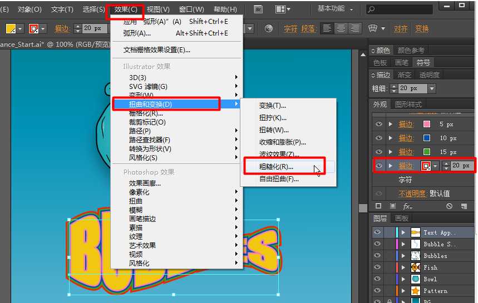Open the arrange documents layout icon

coord(283,9)
